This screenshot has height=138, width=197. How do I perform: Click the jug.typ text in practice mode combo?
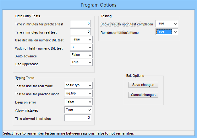71,93
